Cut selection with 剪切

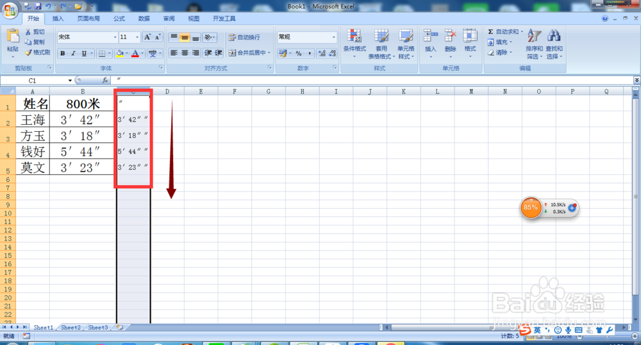click(35, 32)
